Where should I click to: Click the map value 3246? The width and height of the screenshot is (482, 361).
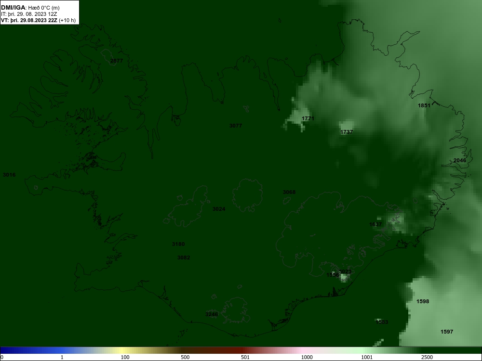point(212,314)
